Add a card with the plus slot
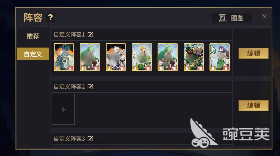Image resolution: width=280 pixels, height=156 pixels. pyautogui.click(x=63, y=109)
